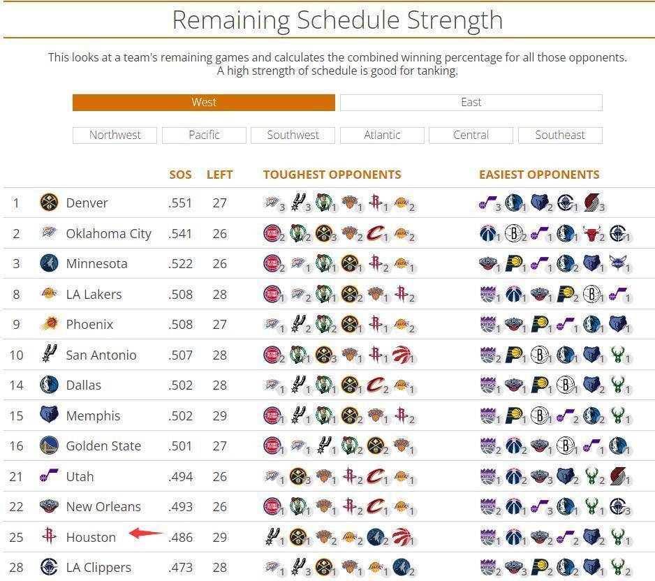This screenshot has width=655, height=581.
Task: Choose the Central division filter
Action: point(471,135)
